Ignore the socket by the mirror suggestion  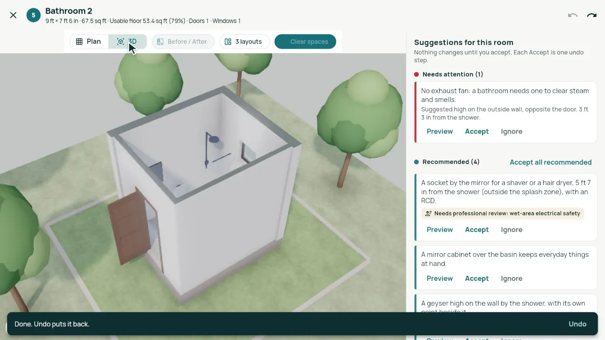click(x=511, y=229)
